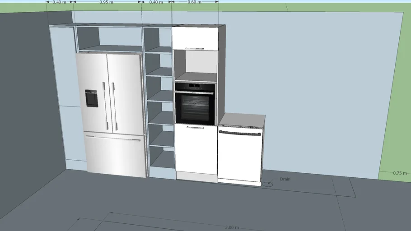Click the fridge water dispenser

click(92, 98)
